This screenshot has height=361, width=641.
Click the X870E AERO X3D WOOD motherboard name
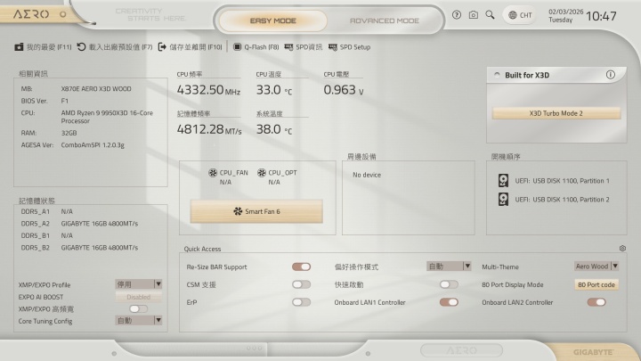pyautogui.click(x=96, y=88)
